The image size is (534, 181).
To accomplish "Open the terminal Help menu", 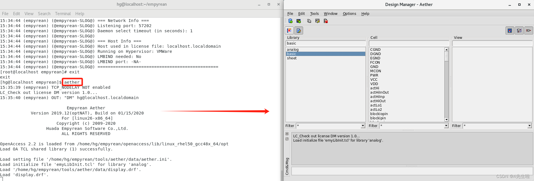I will 80,14.
